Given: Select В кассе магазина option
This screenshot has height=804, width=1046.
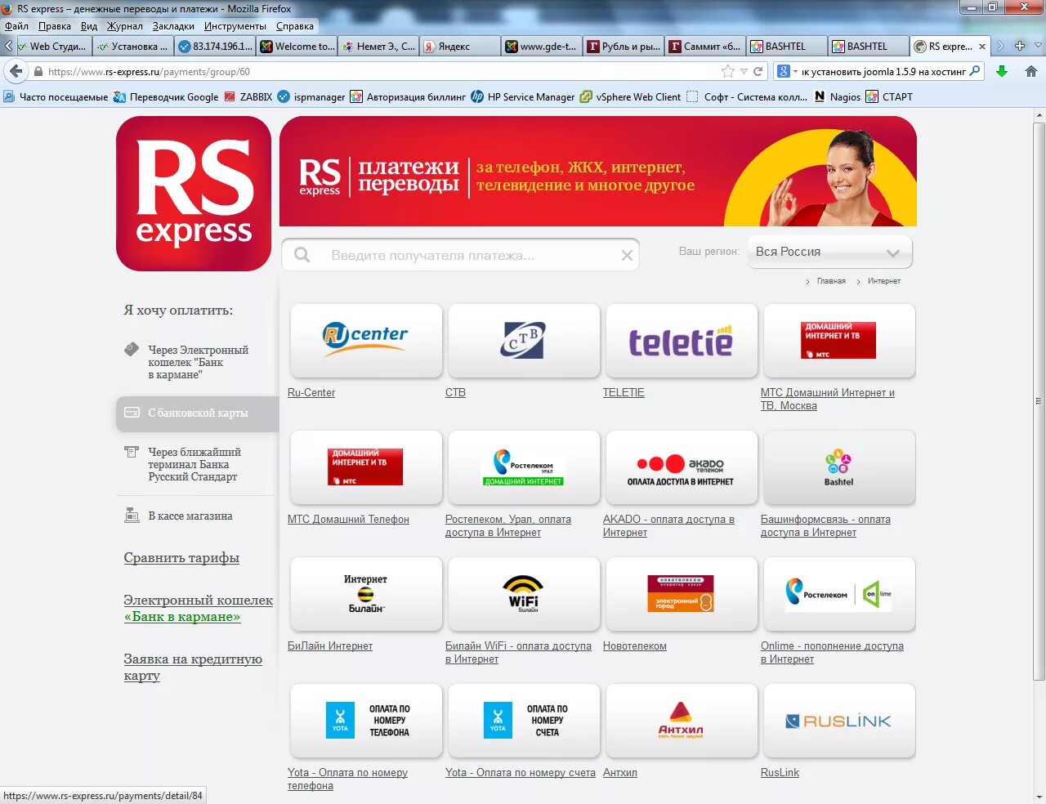Looking at the screenshot, I should pos(190,516).
